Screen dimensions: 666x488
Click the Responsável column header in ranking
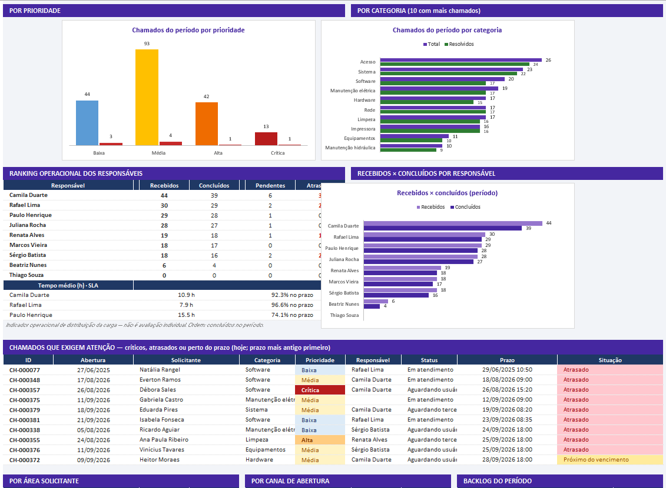pyautogui.click(x=68, y=185)
